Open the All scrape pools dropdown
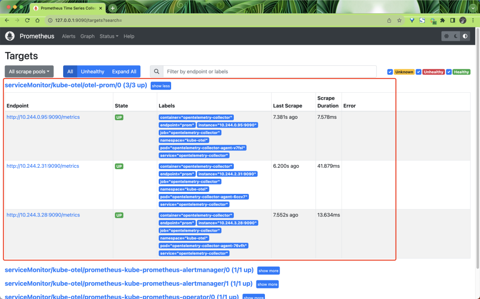The image size is (480, 299). 29,71
